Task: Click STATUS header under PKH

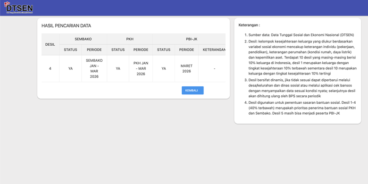Action: pyautogui.click(x=118, y=50)
